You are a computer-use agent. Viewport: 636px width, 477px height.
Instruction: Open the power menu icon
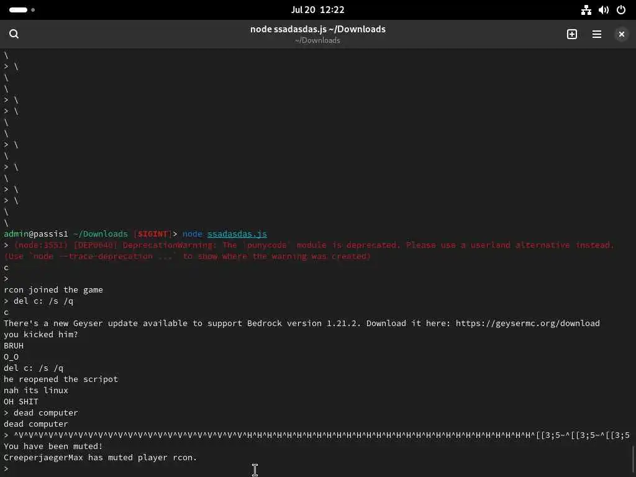coord(621,10)
